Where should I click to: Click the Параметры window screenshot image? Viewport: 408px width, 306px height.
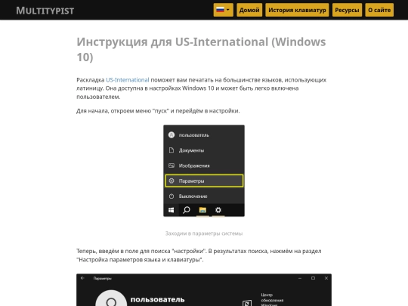coord(204,290)
